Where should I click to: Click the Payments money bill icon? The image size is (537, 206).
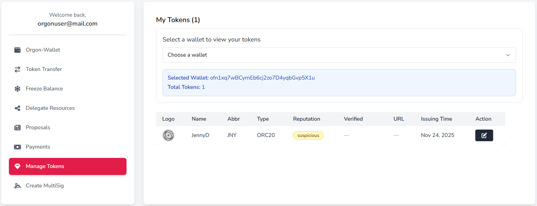(17, 147)
